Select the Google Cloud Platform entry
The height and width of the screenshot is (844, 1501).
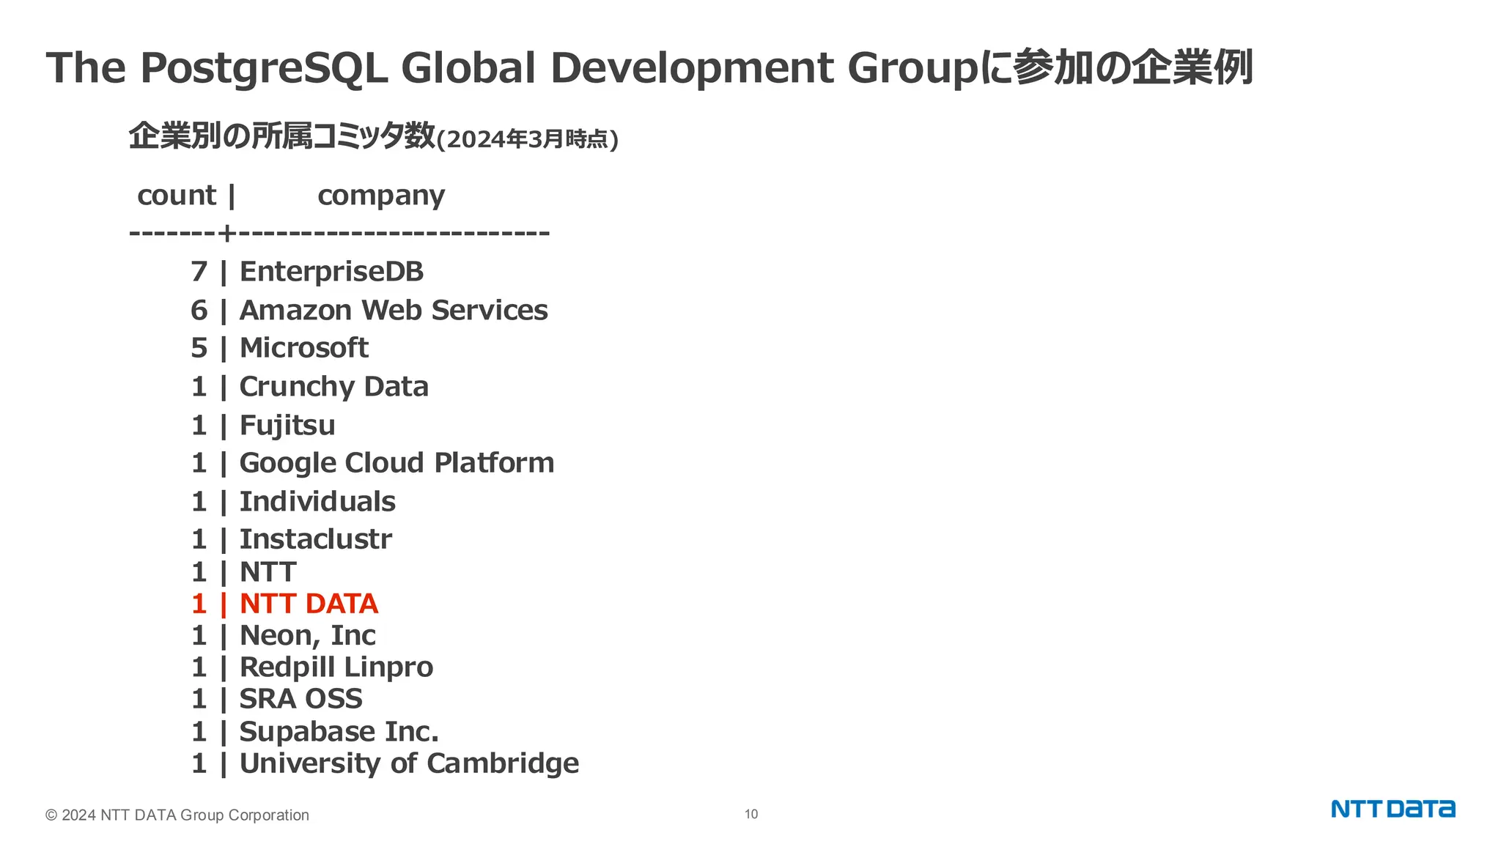point(396,463)
